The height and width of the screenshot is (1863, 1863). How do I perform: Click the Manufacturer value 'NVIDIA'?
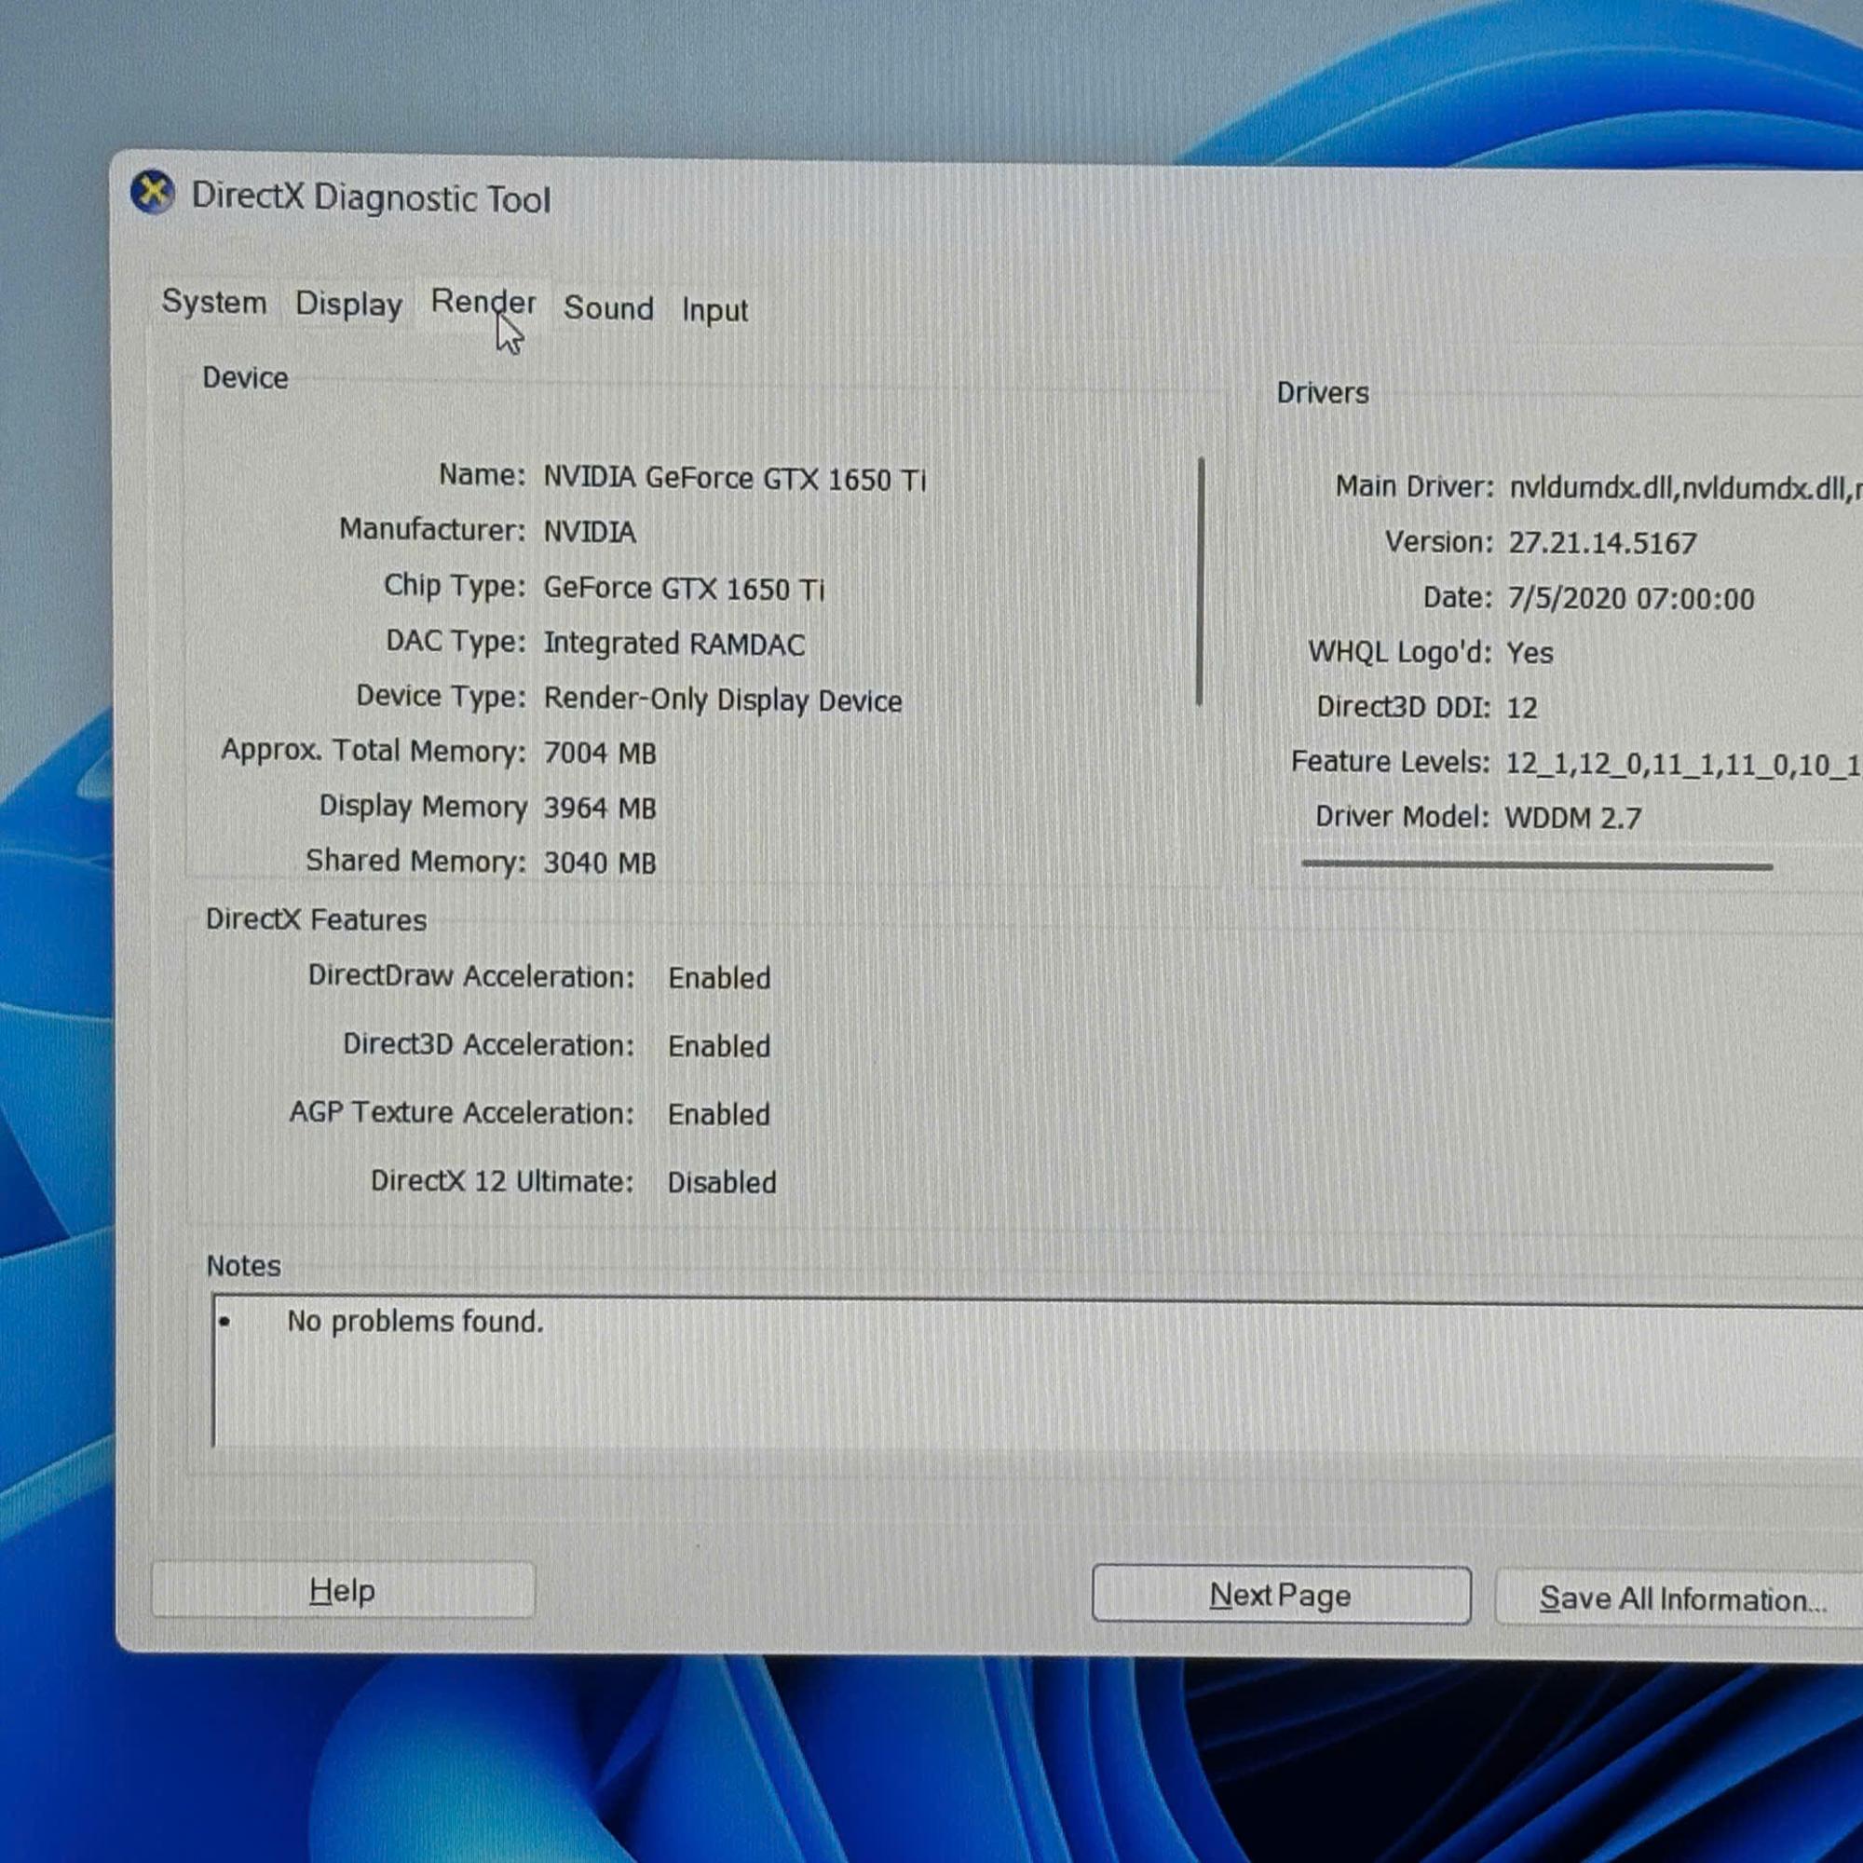coord(590,532)
